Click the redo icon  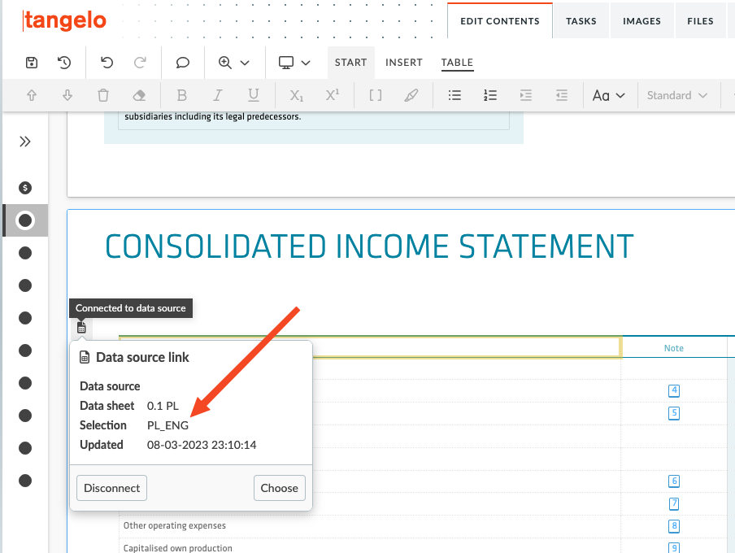click(140, 63)
